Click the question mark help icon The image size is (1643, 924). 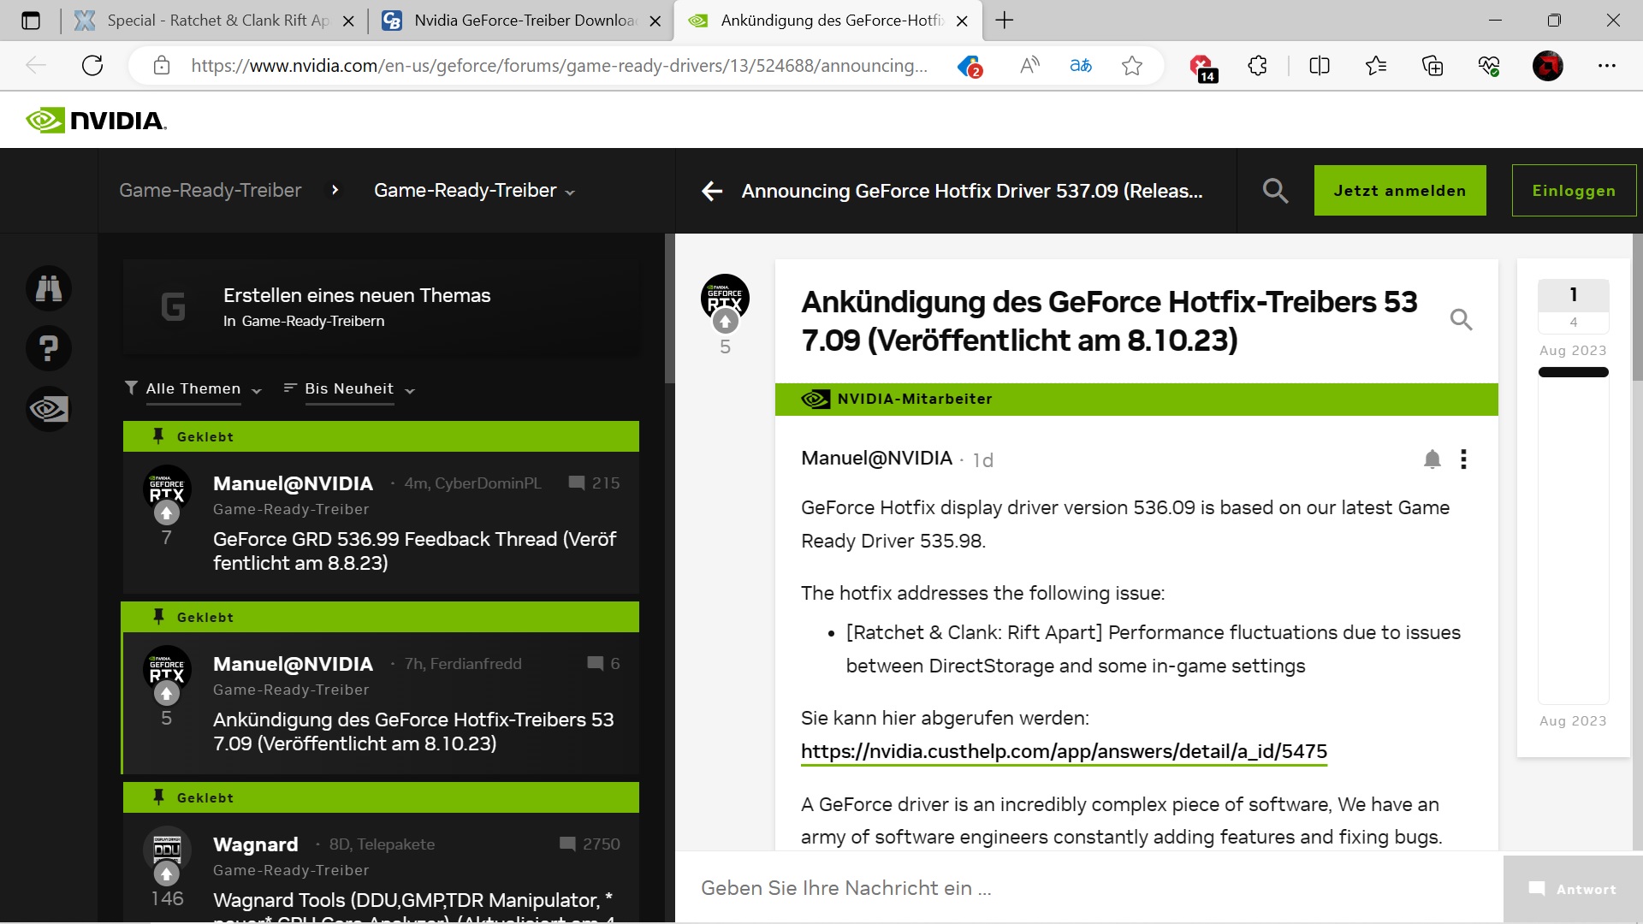49,348
